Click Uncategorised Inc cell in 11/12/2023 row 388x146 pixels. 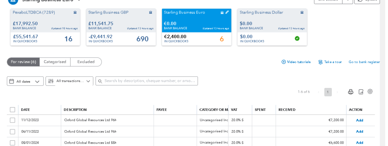coord(214,120)
